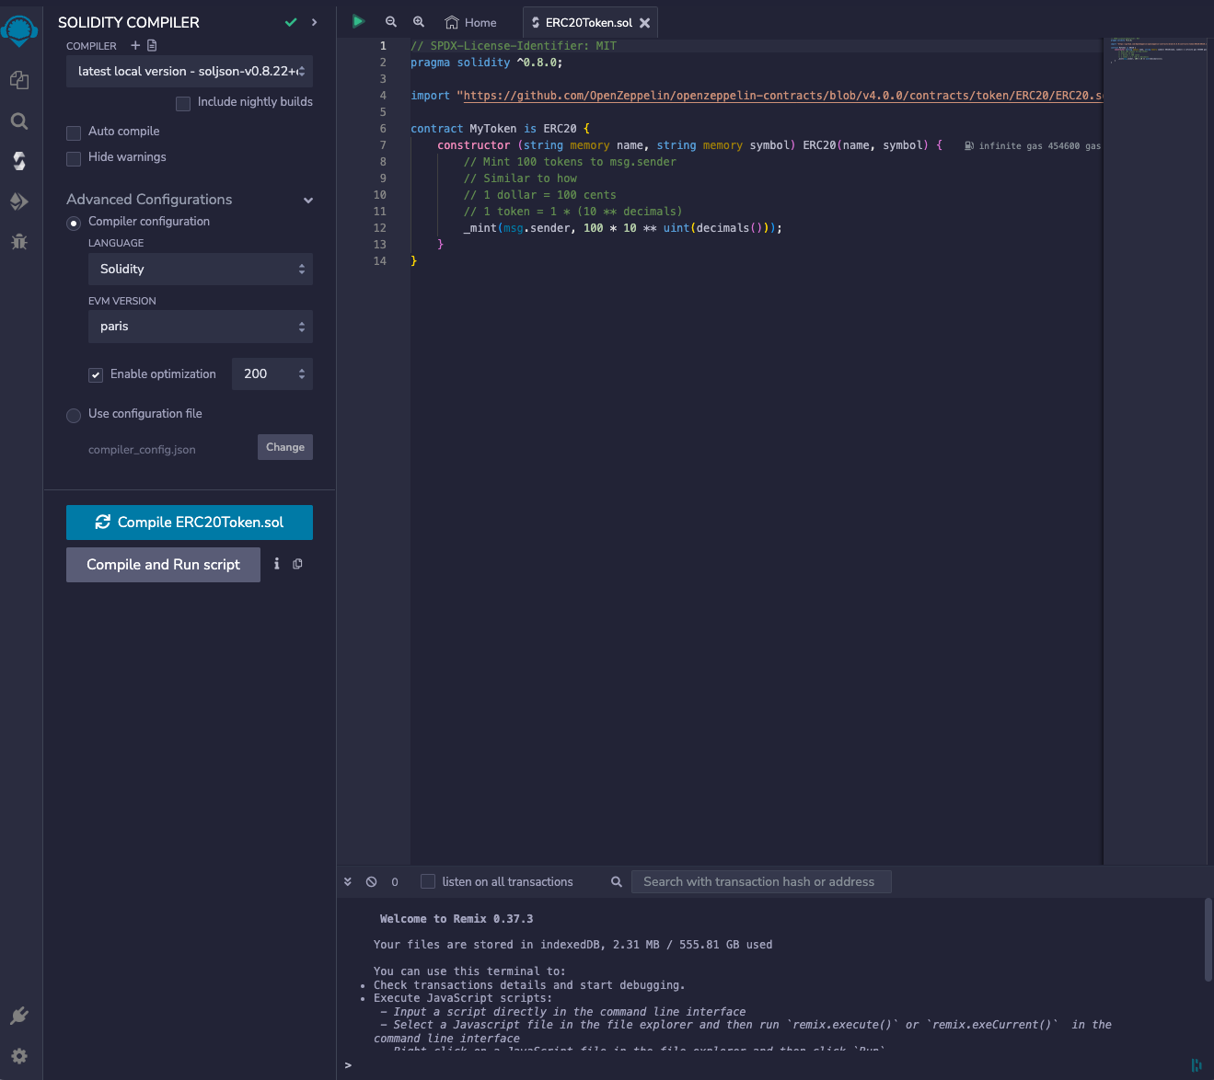Click the _mint call on line 12
The width and height of the screenshot is (1214, 1080).
coord(622,228)
